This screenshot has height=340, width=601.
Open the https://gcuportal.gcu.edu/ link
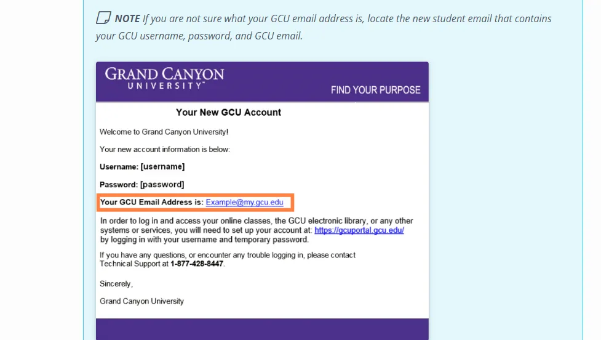(x=359, y=230)
